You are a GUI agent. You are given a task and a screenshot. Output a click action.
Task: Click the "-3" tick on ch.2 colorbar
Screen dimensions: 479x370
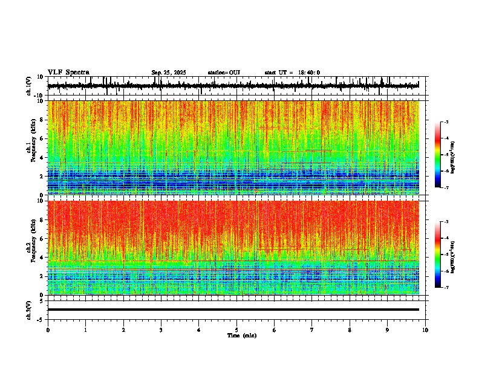pyautogui.click(x=446, y=222)
